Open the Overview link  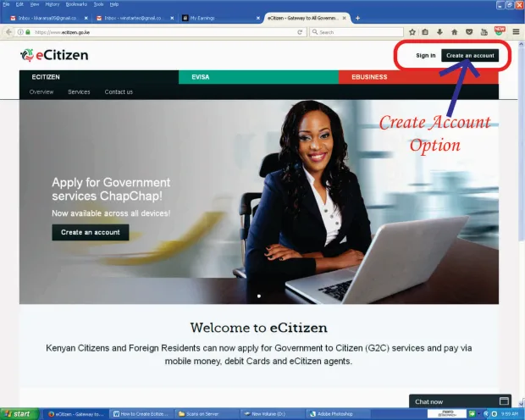pyautogui.click(x=41, y=91)
